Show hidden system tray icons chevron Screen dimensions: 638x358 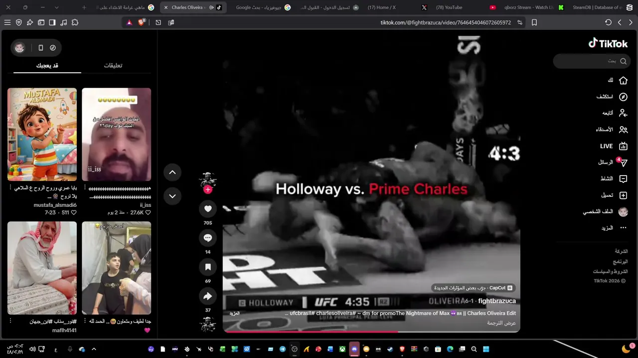94,349
